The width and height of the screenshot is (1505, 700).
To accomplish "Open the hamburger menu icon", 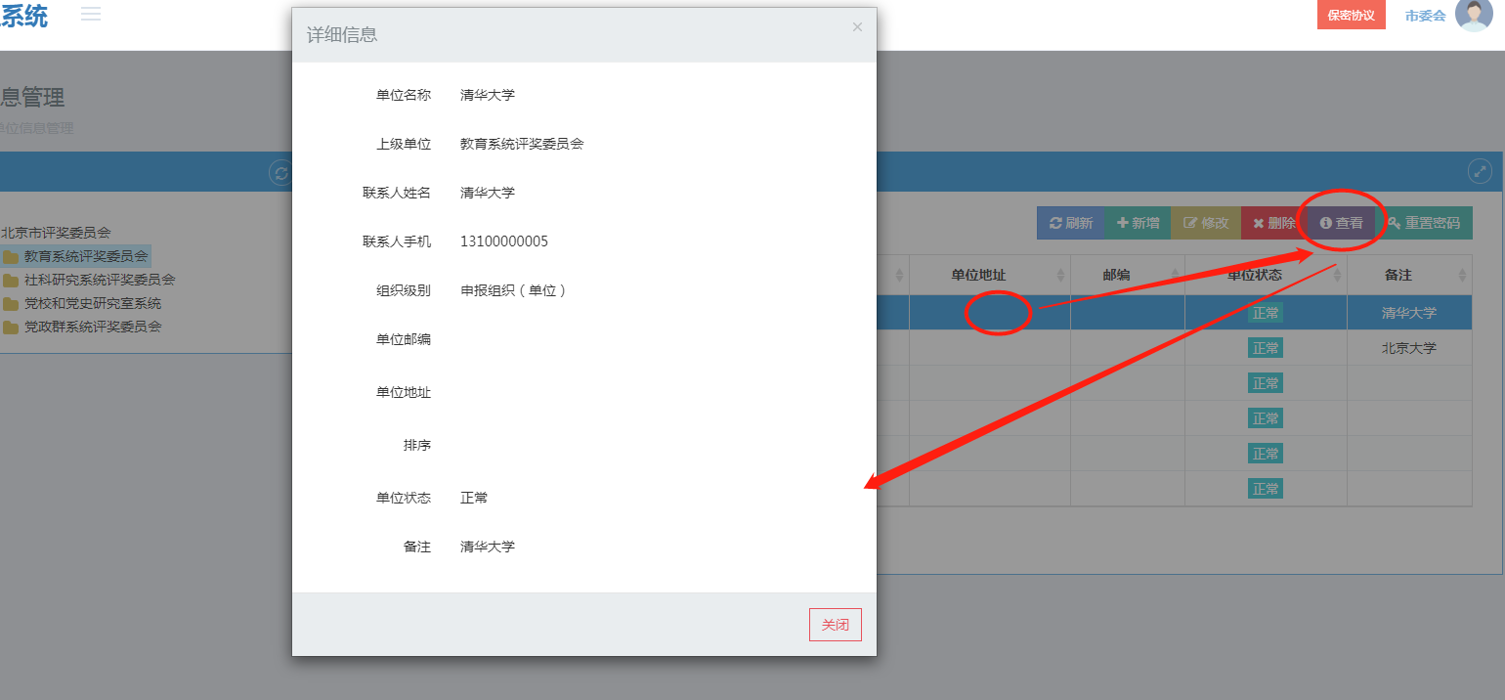I will point(91,14).
